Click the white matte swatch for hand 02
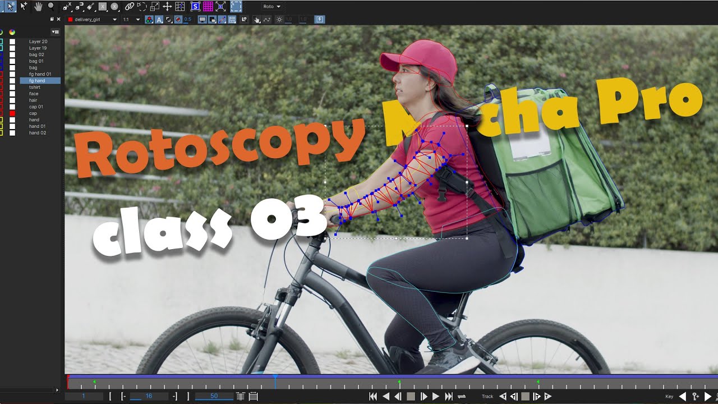 [x=12, y=133]
